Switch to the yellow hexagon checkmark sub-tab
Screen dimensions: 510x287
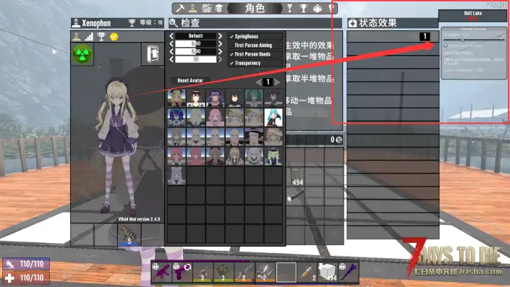114,37
